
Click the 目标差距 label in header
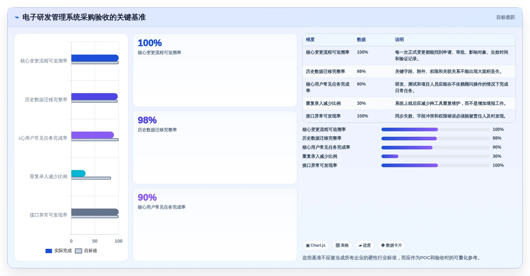coord(505,17)
